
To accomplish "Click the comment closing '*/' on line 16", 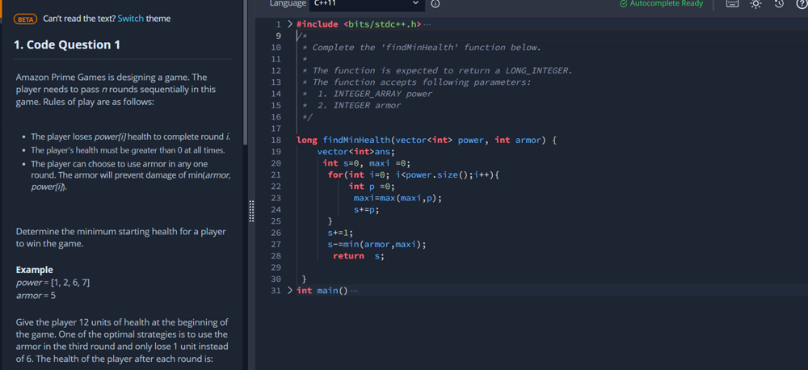I will pos(307,117).
